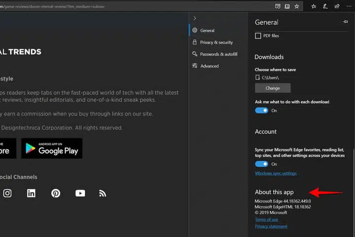The height and width of the screenshot is (237, 355).
Task: Click the Share this page icon
Action: [x=337, y=6]
